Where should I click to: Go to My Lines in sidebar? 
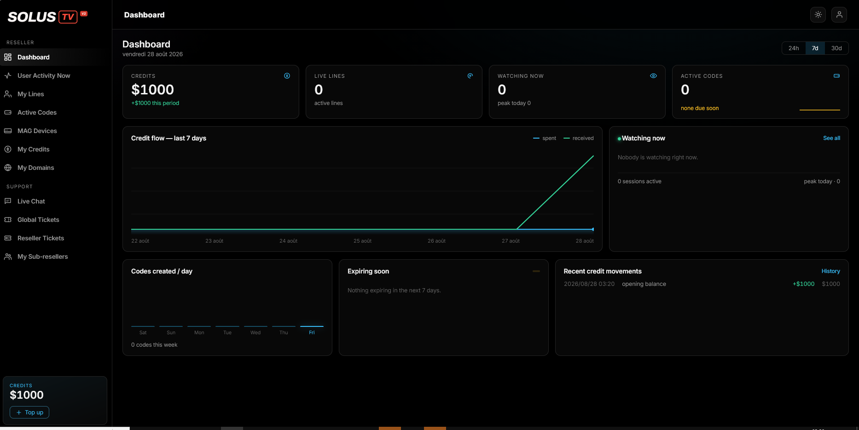pos(31,94)
